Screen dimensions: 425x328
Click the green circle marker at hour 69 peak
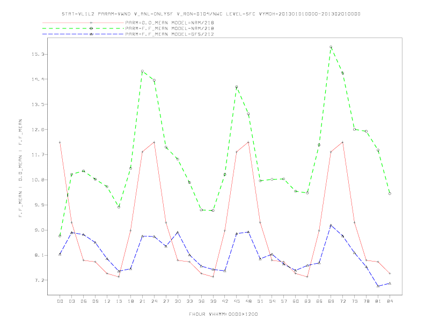point(331,47)
